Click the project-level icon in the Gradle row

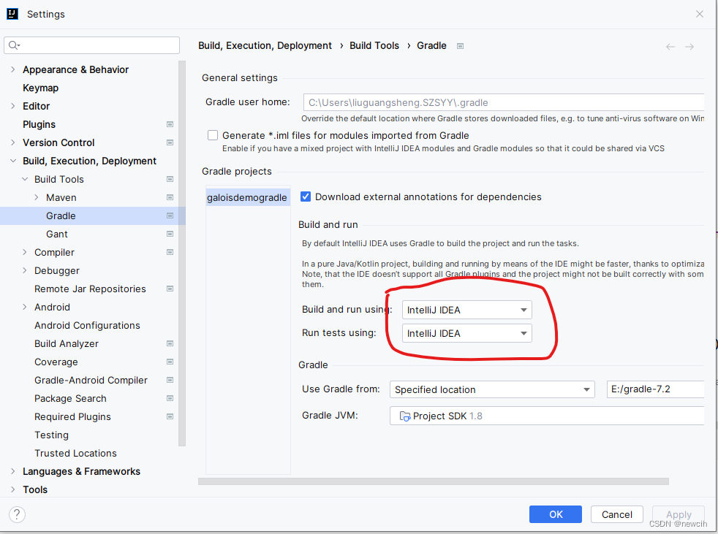click(x=170, y=216)
